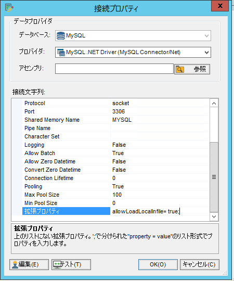Click the 0 value for Min Pool Size
234x281 pixels.
click(x=160, y=203)
